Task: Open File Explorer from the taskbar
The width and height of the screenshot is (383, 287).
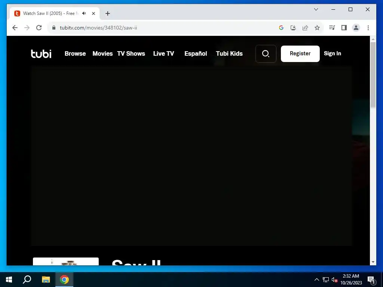Action: coord(46,280)
